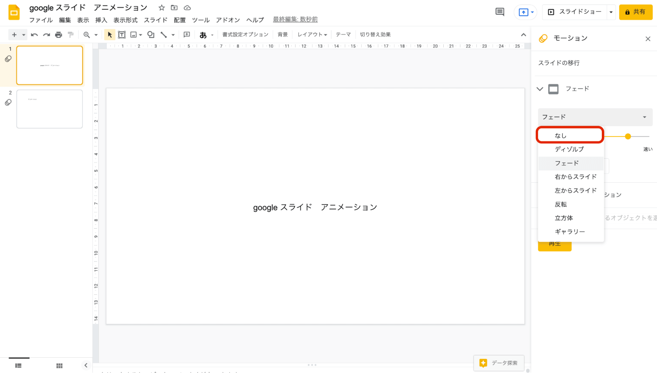Image resolution: width=657 pixels, height=373 pixels.
Task: Star this presentation
Action: [x=161, y=8]
